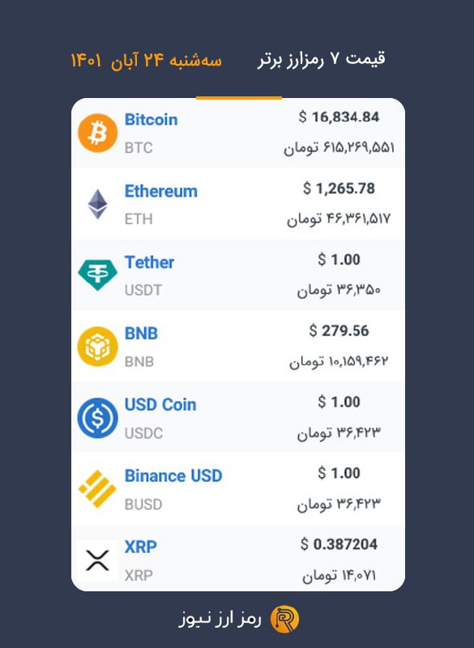Open the Bitcoin name link
474x648 pixels.
pos(152,120)
